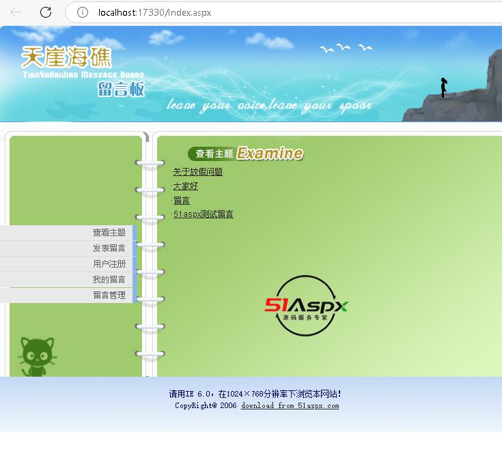Click the banner slogan leave your voice

pyautogui.click(x=269, y=105)
